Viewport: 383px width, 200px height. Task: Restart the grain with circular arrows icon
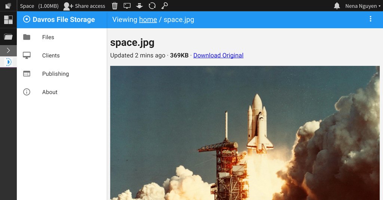[x=152, y=6]
